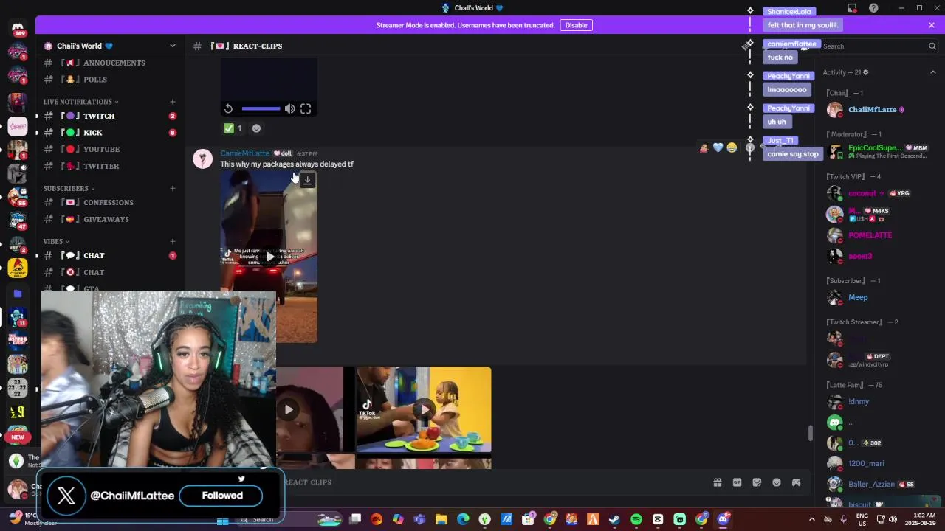Open Spotify from the taskbar
Viewport: 945px width, 531px height.
pyautogui.click(x=636, y=519)
